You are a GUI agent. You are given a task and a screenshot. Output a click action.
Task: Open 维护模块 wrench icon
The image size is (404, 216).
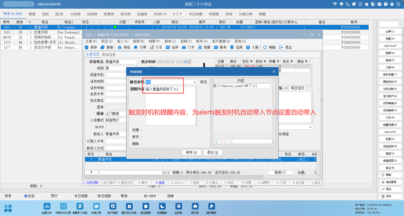[211, 206]
